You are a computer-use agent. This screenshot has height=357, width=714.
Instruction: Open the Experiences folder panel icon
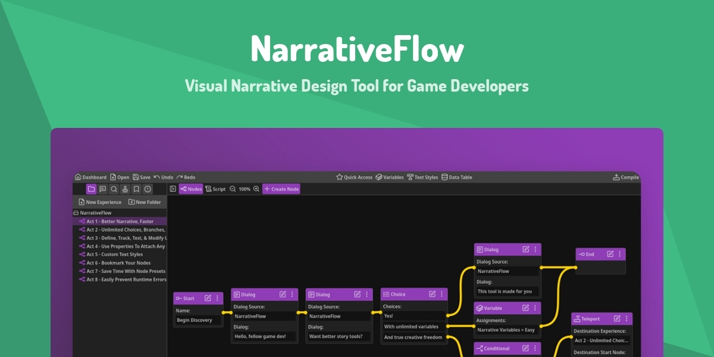click(x=91, y=189)
